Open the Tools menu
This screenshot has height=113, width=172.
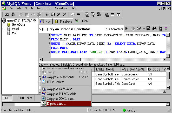tap(29, 8)
